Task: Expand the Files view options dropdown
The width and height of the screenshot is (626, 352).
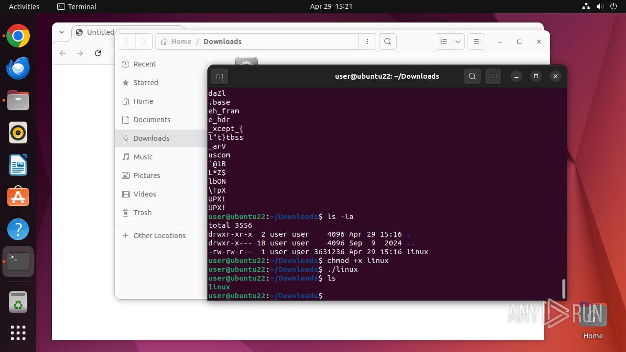Action: coord(458,42)
